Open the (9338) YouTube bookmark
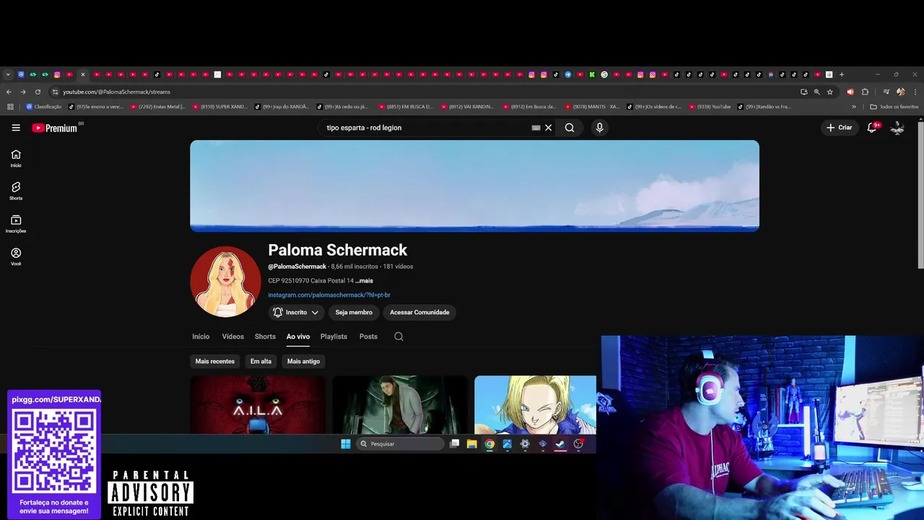 [710, 107]
